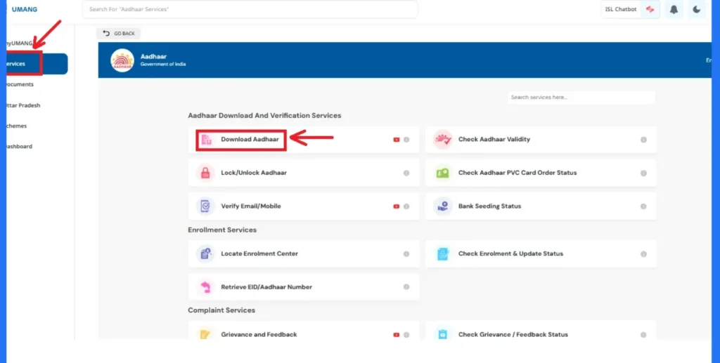
Task: Click info icon beside Check Aadhaar Validity
Action: 643,140
